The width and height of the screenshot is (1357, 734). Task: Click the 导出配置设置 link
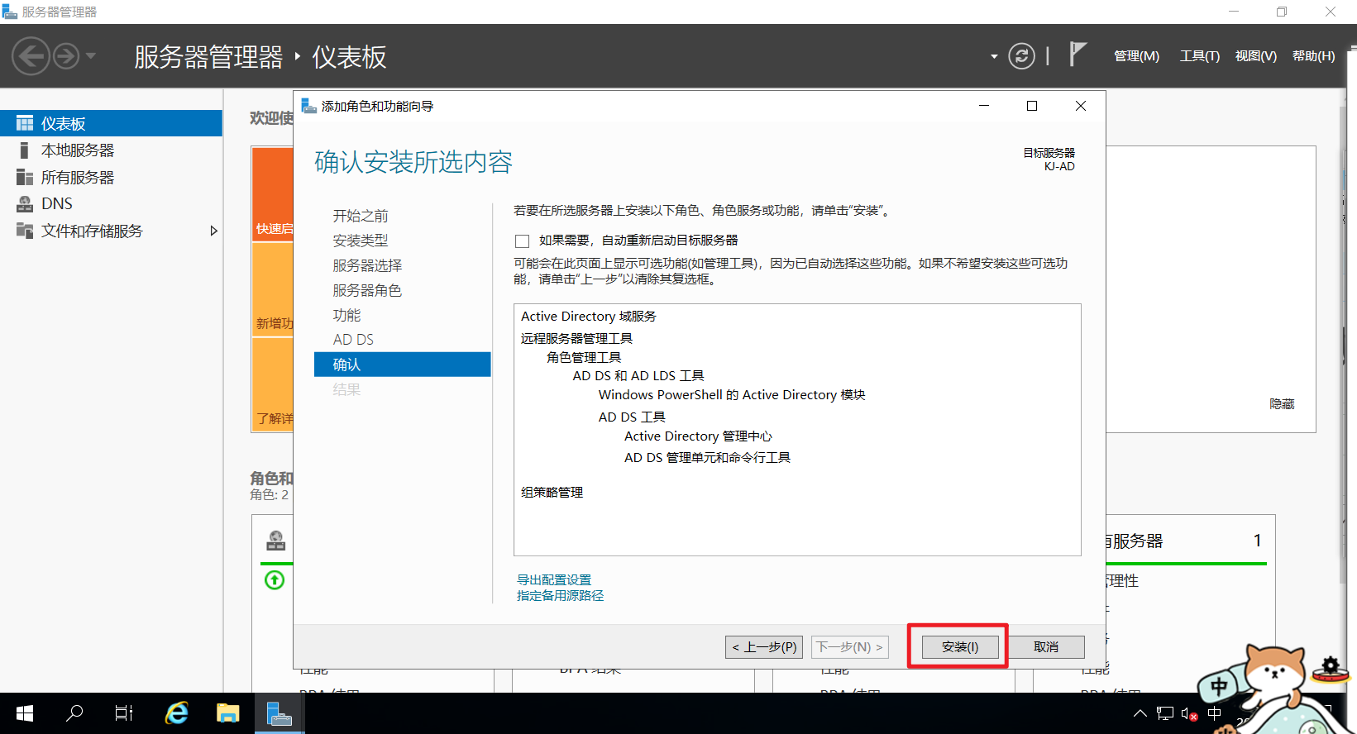pos(554,580)
